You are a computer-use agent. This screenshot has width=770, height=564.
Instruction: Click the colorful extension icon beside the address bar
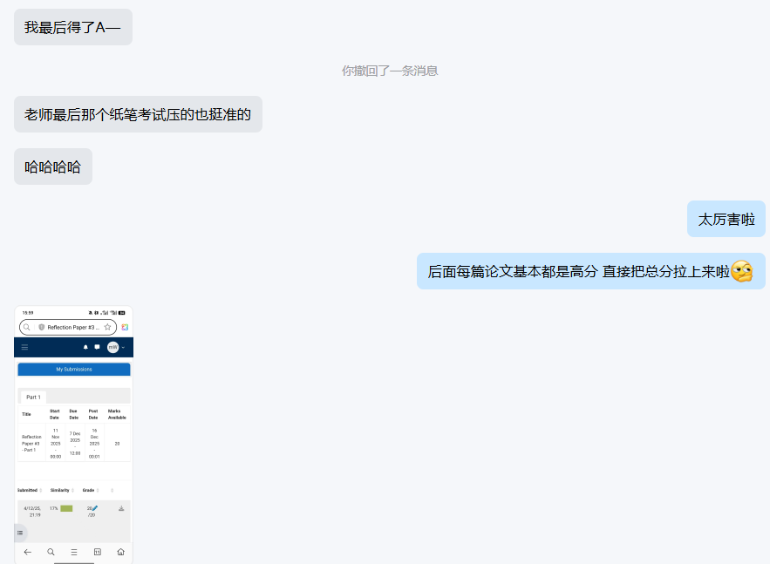click(x=125, y=327)
